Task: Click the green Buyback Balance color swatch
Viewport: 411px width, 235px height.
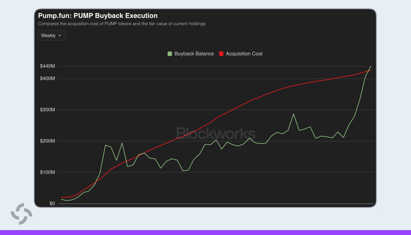Action: (x=170, y=54)
